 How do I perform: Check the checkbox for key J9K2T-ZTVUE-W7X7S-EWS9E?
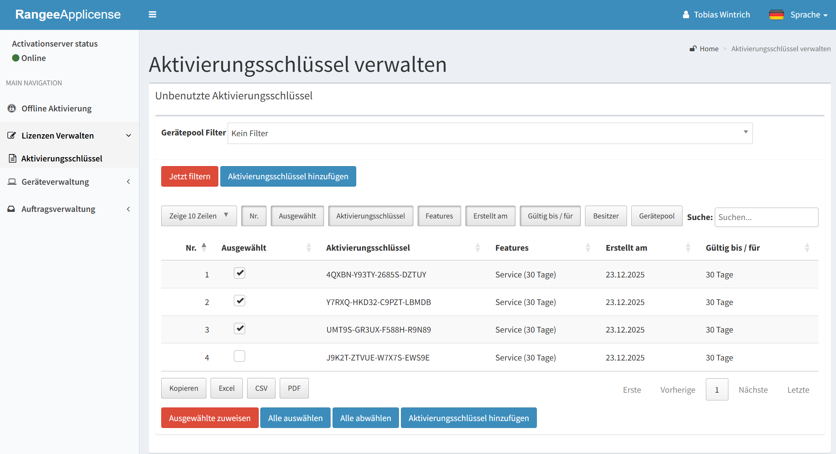[x=239, y=356]
